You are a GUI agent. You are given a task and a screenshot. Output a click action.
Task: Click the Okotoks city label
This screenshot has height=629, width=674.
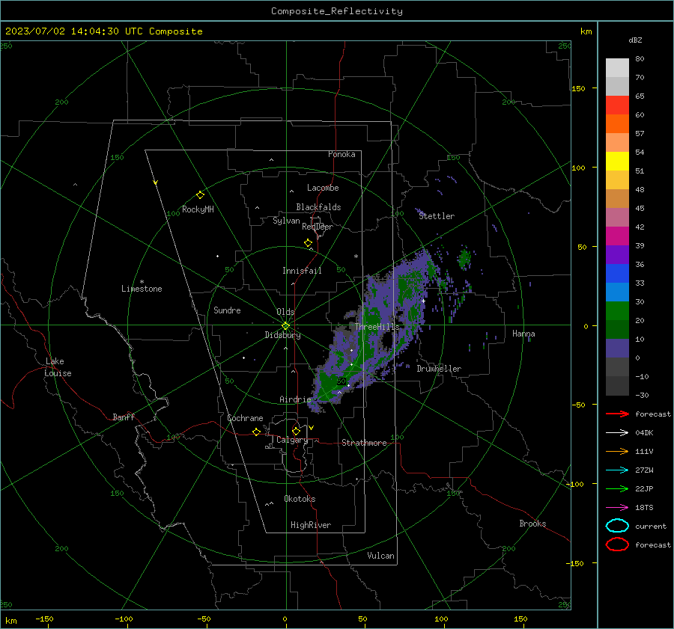click(300, 499)
